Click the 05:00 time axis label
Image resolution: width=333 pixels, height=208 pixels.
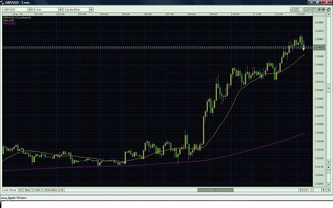tap(126, 14)
